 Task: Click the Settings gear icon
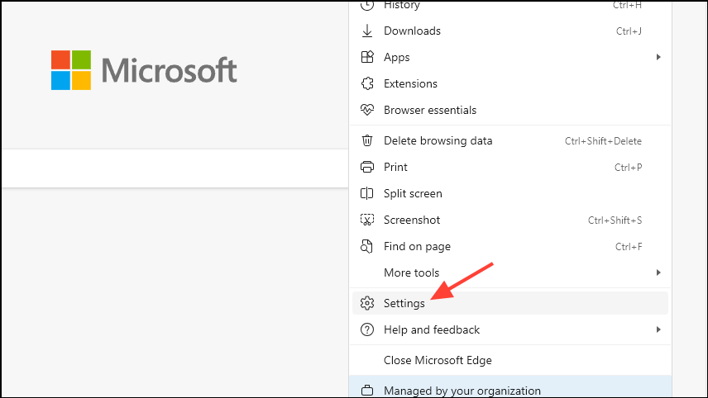(x=368, y=304)
